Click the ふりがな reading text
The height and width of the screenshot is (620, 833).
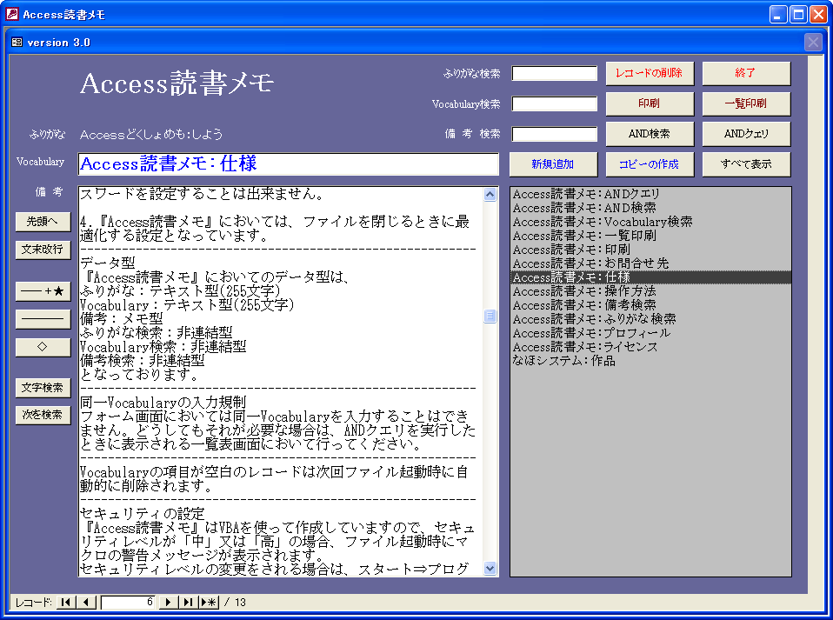(151, 135)
